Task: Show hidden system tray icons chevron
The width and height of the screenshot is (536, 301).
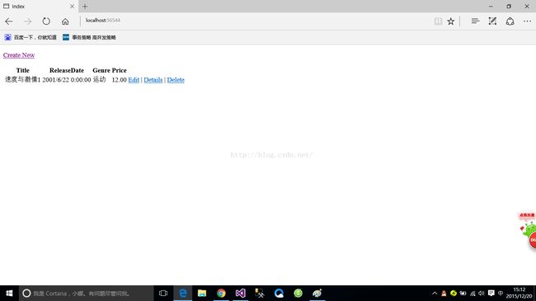Action: coord(435,293)
